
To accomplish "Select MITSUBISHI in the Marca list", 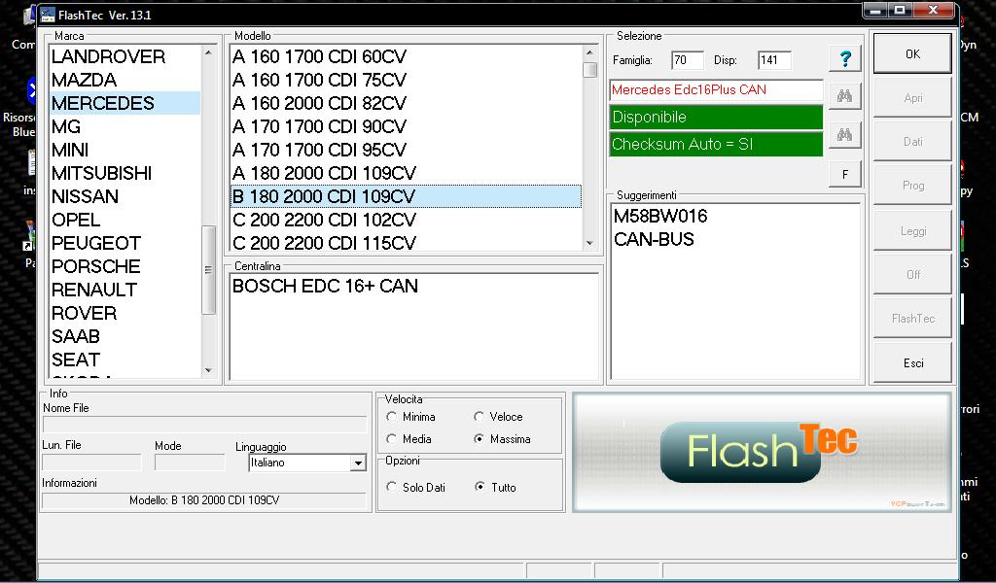I will [125, 173].
